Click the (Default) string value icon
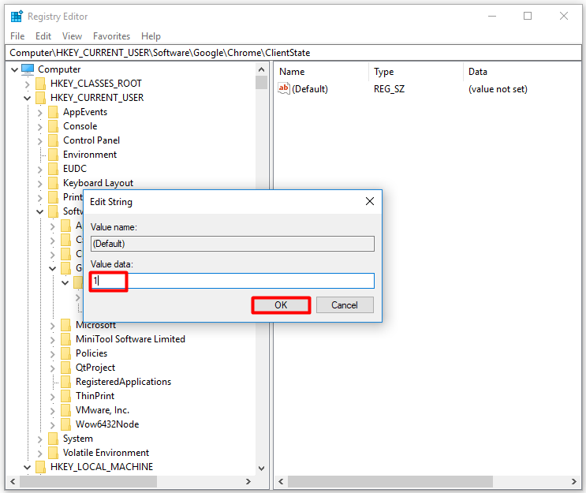Viewport: 586px width, 493px height. (284, 88)
